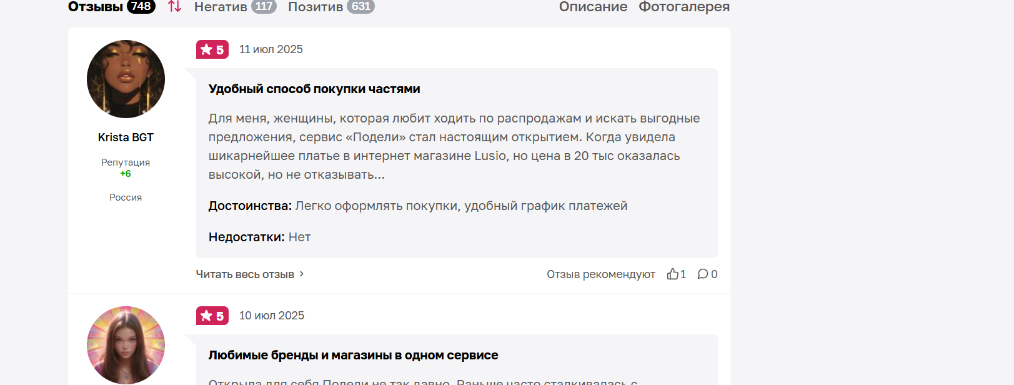Click the reputation value '+6'
The image size is (1014, 385).
click(126, 174)
